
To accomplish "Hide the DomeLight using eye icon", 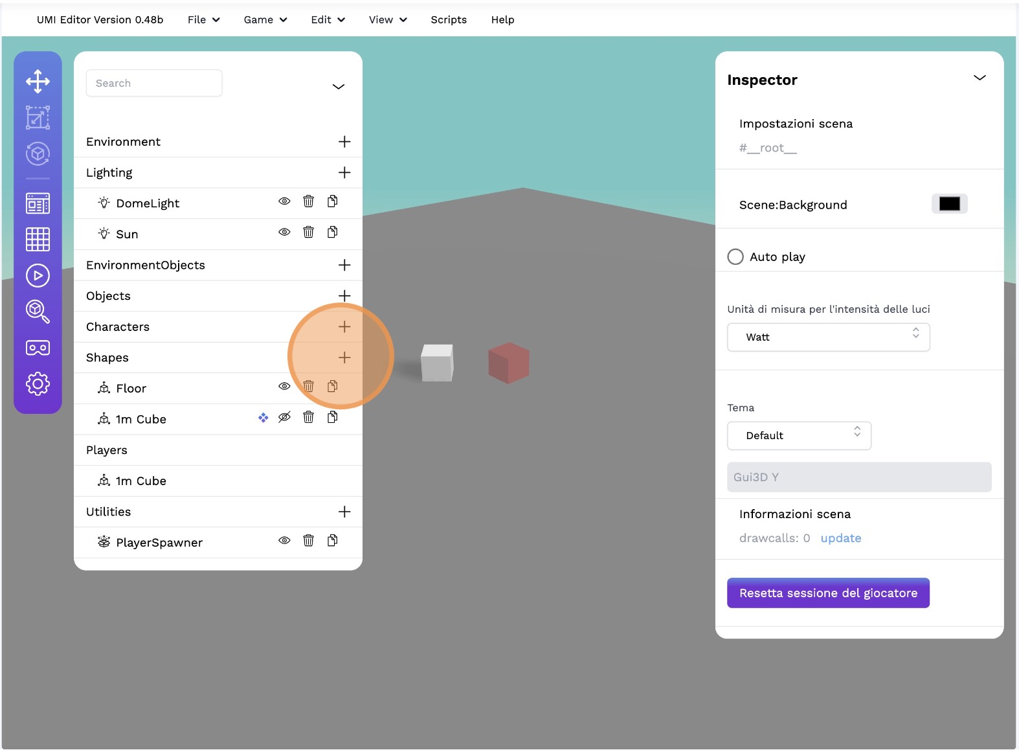I will point(284,201).
